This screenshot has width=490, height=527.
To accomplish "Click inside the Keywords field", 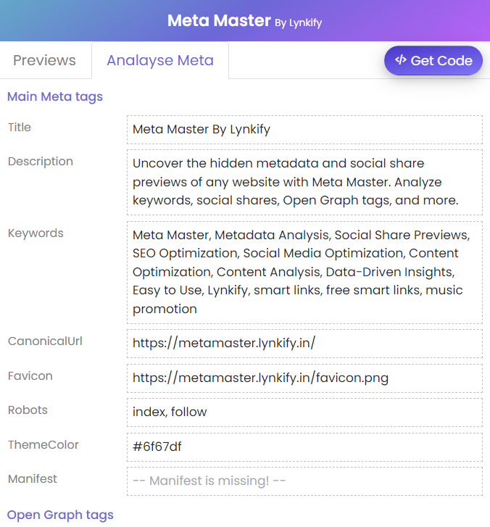I will pyautogui.click(x=304, y=272).
